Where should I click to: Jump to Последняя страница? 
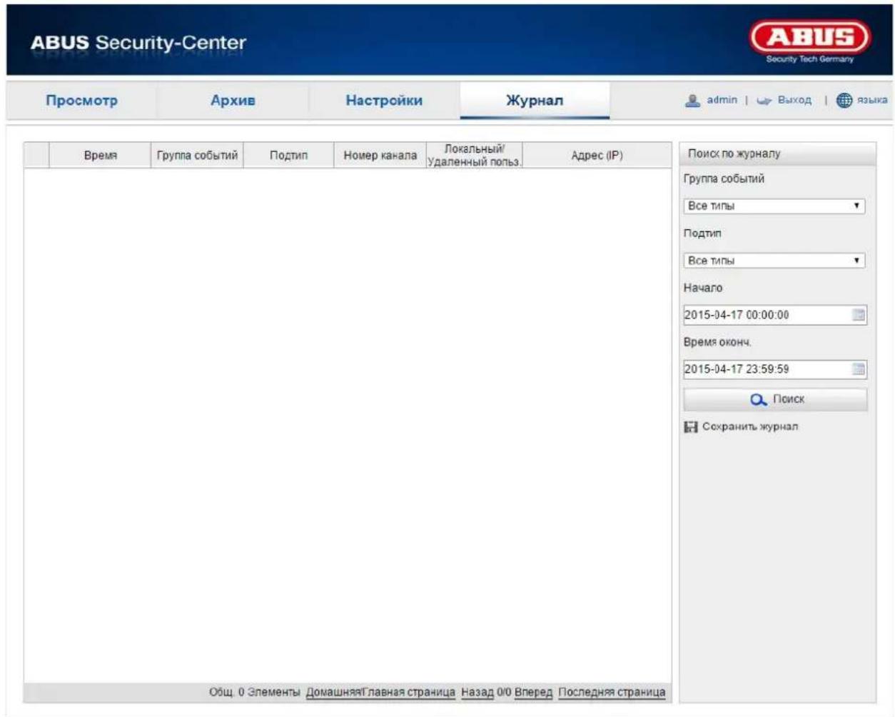(x=612, y=693)
